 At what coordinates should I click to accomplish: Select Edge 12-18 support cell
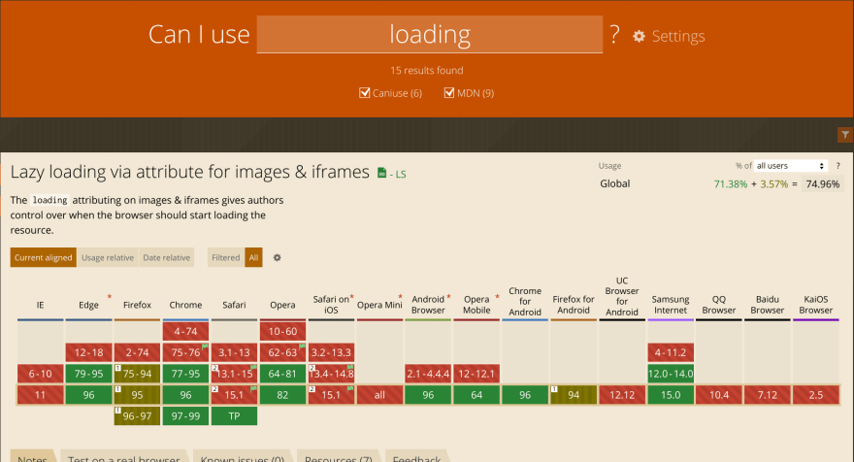tap(88, 352)
